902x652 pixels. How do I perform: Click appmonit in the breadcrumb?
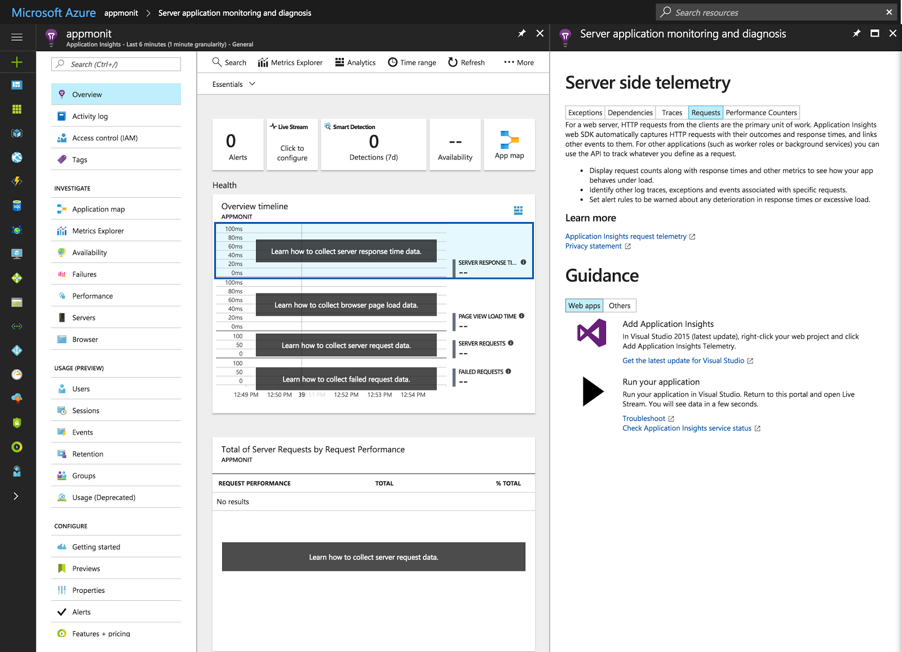(x=121, y=13)
